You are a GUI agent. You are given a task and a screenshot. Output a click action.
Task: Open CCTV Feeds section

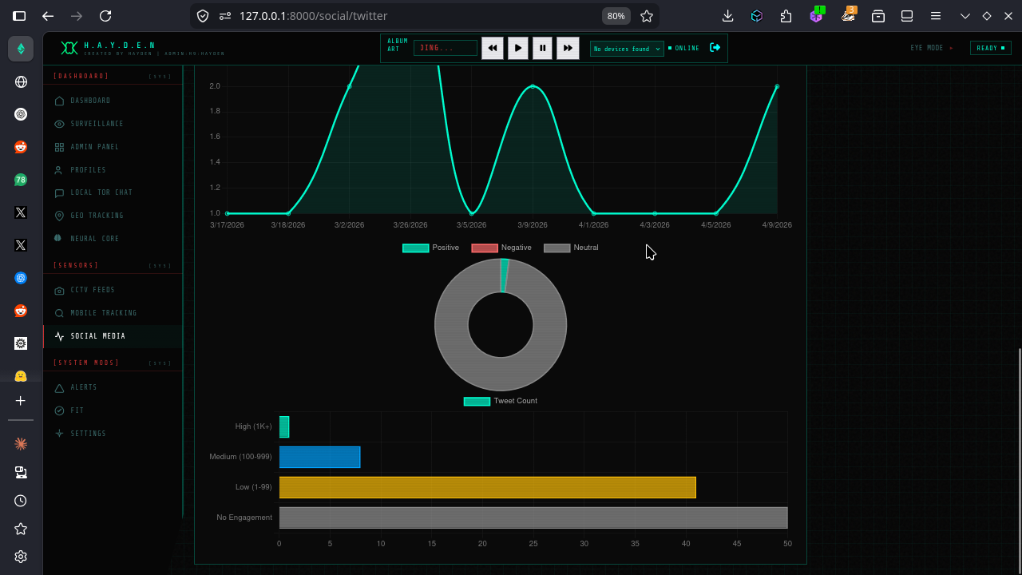point(113,290)
